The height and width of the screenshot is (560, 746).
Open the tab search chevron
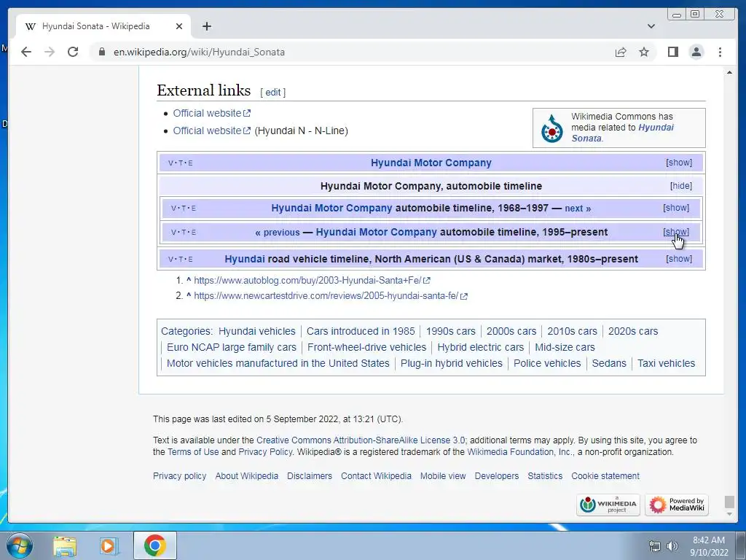coord(651,26)
